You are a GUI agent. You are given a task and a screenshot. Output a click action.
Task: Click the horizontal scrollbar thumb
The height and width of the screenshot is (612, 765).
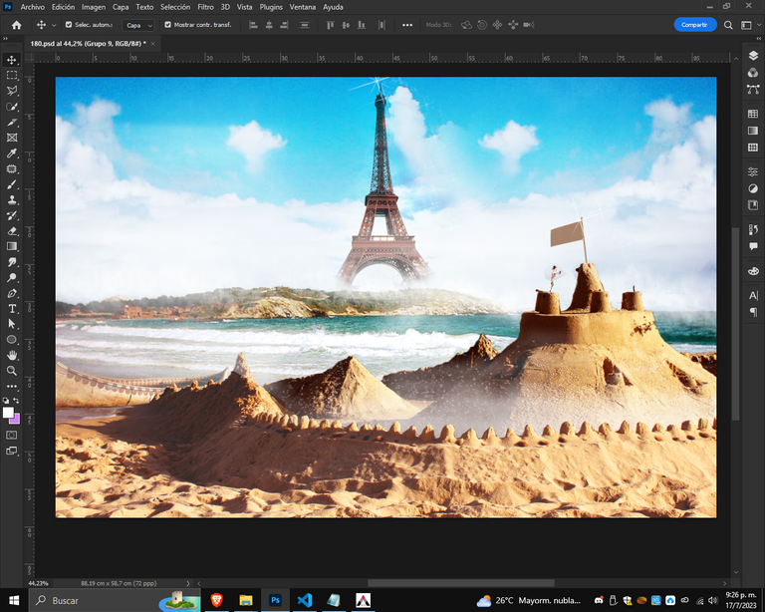(461, 583)
